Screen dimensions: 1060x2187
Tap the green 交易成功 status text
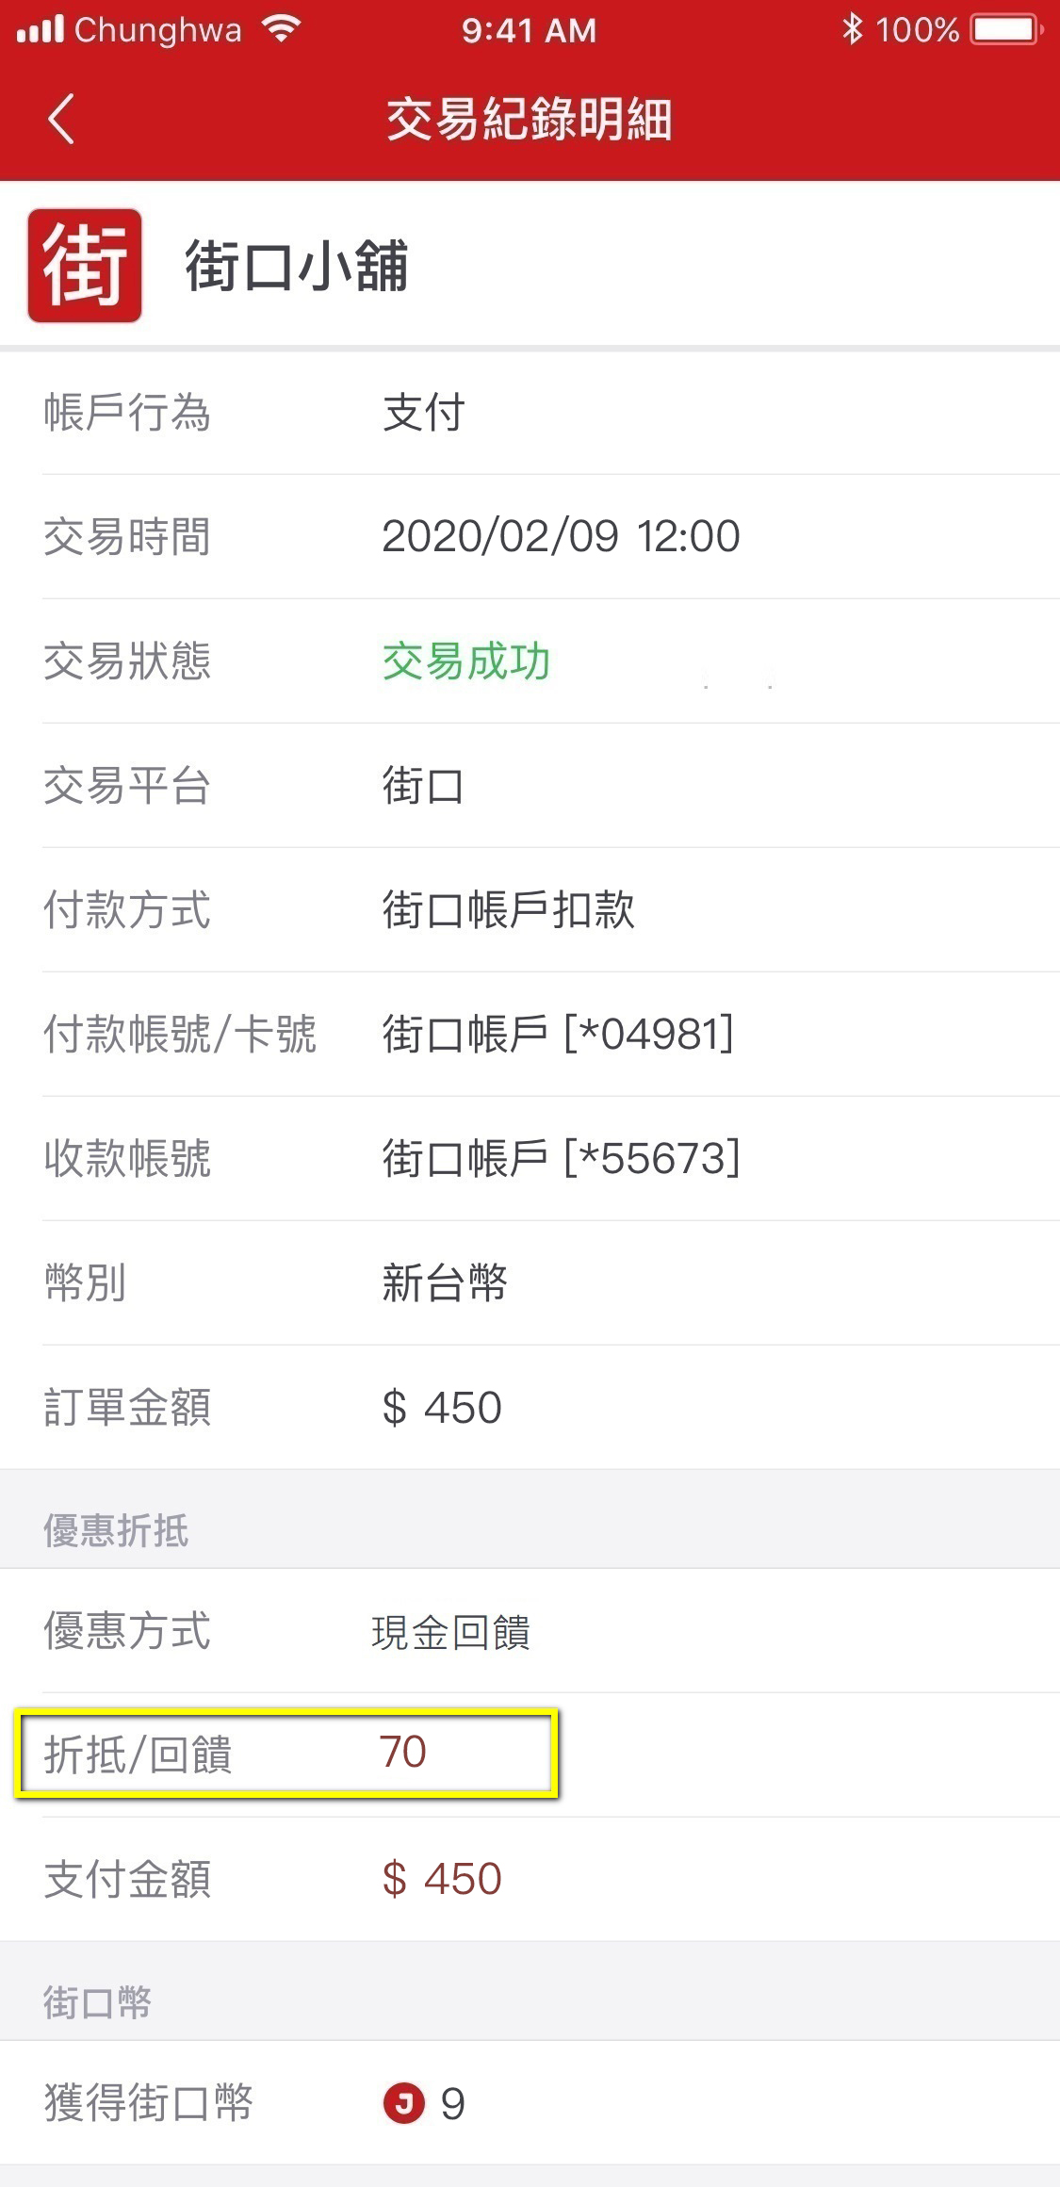pos(465,661)
